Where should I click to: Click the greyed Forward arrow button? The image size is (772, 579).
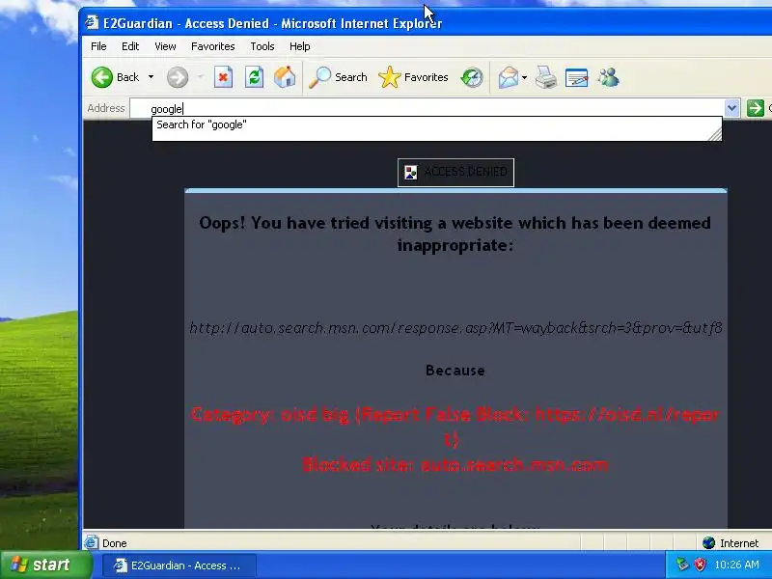coord(178,77)
